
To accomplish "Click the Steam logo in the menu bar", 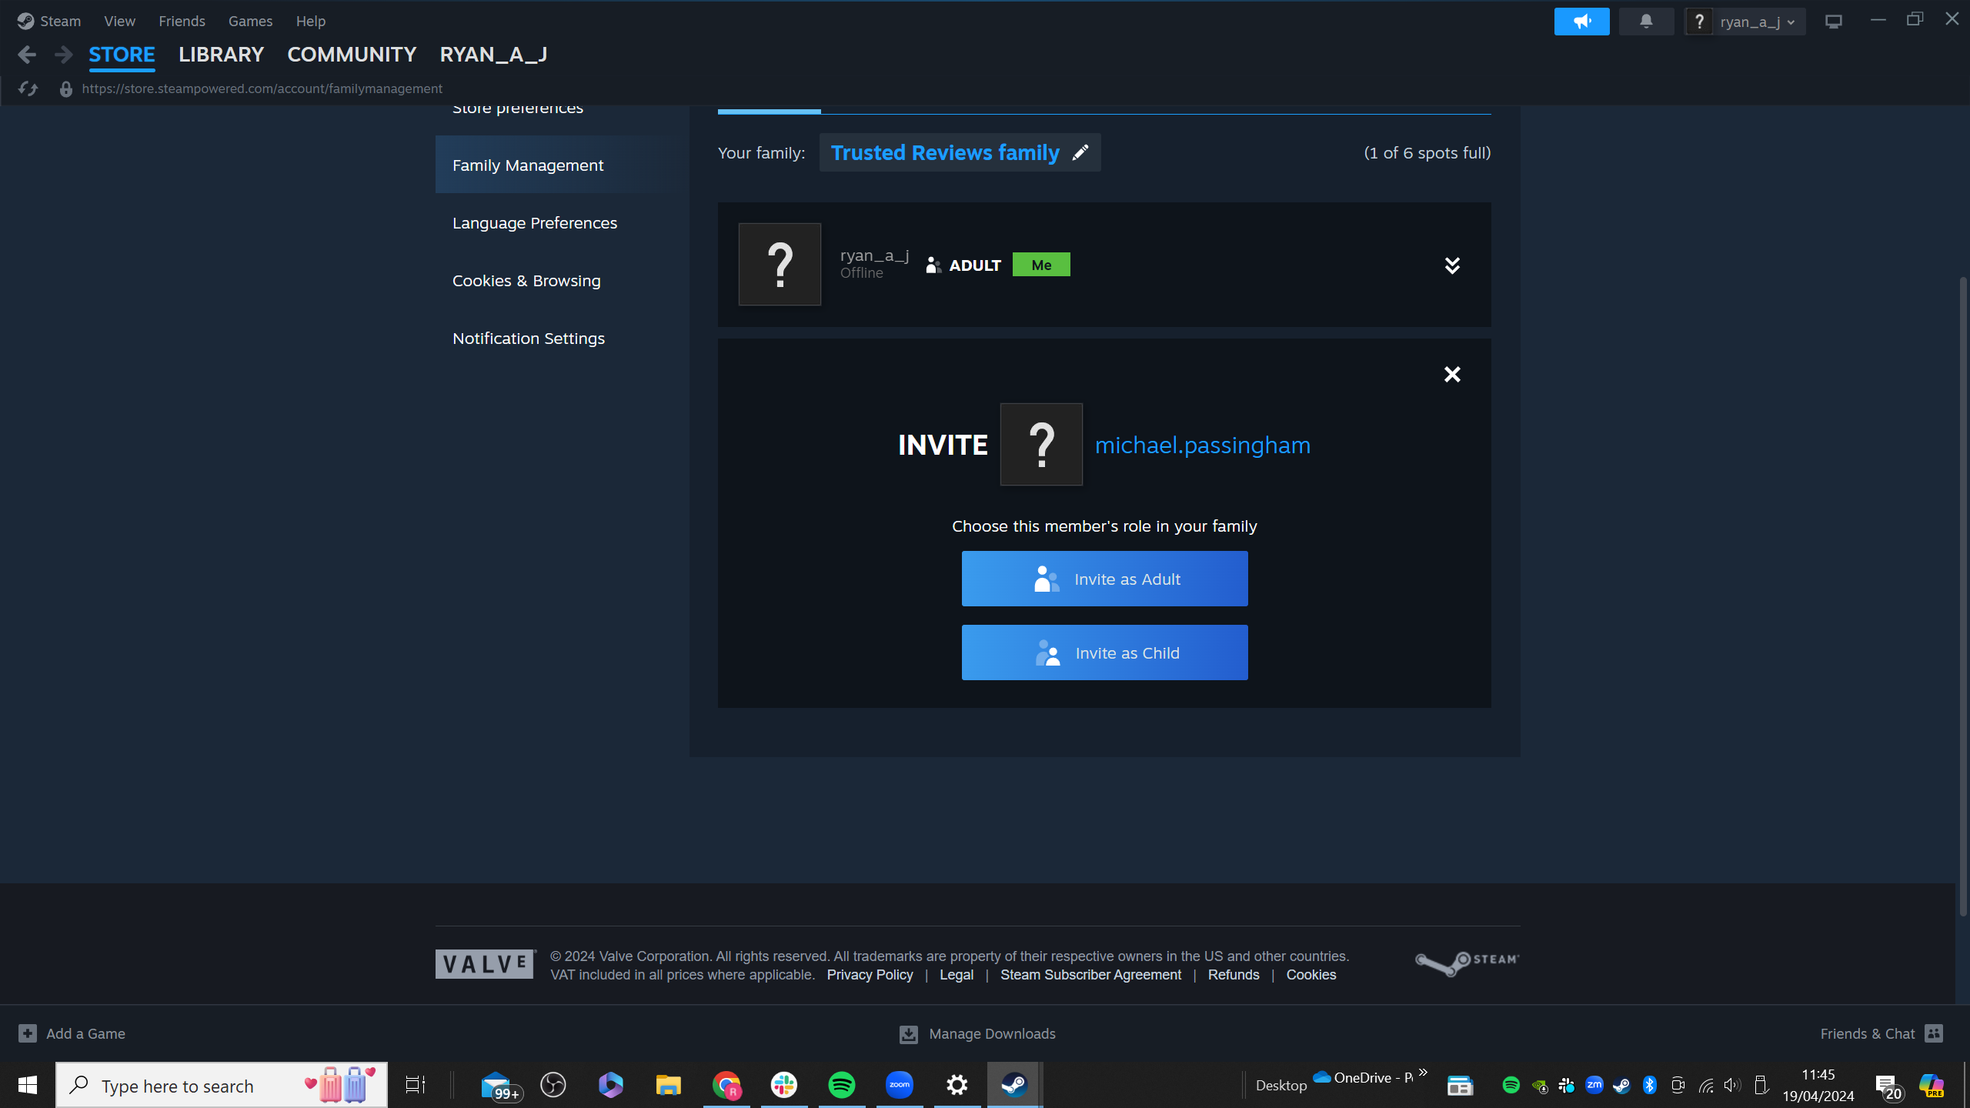I will coord(25,21).
